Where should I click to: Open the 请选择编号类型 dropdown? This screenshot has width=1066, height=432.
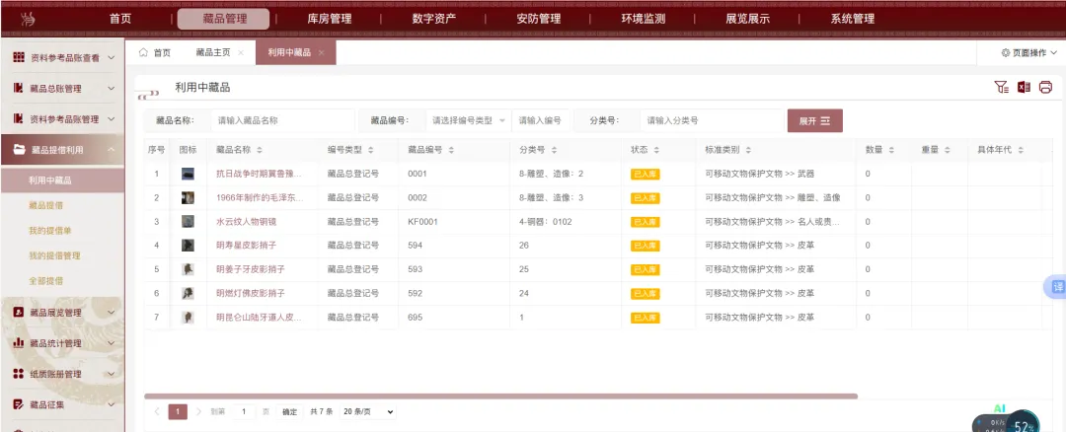point(469,120)
